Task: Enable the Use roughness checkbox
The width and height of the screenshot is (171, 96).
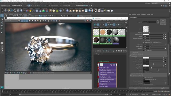Action: click(144, 50)
